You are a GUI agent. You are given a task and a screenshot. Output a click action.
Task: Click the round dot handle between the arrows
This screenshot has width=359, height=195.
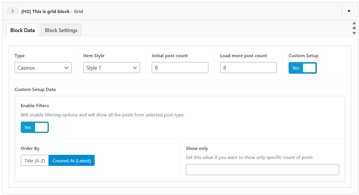pos(354,28)
